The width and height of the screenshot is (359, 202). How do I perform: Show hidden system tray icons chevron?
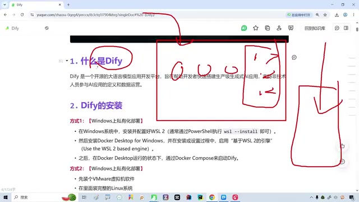tap(311, 197)
